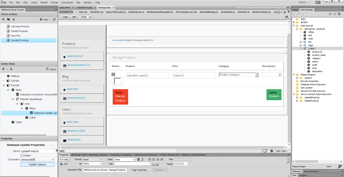Refresh the Server Actions list
This screenshot has height=177, width=344.
tap(54, 20)
